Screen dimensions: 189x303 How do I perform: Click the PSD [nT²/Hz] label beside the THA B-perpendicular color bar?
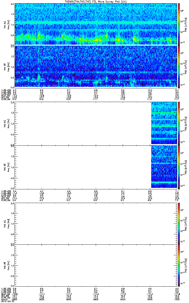pos(186,24)
